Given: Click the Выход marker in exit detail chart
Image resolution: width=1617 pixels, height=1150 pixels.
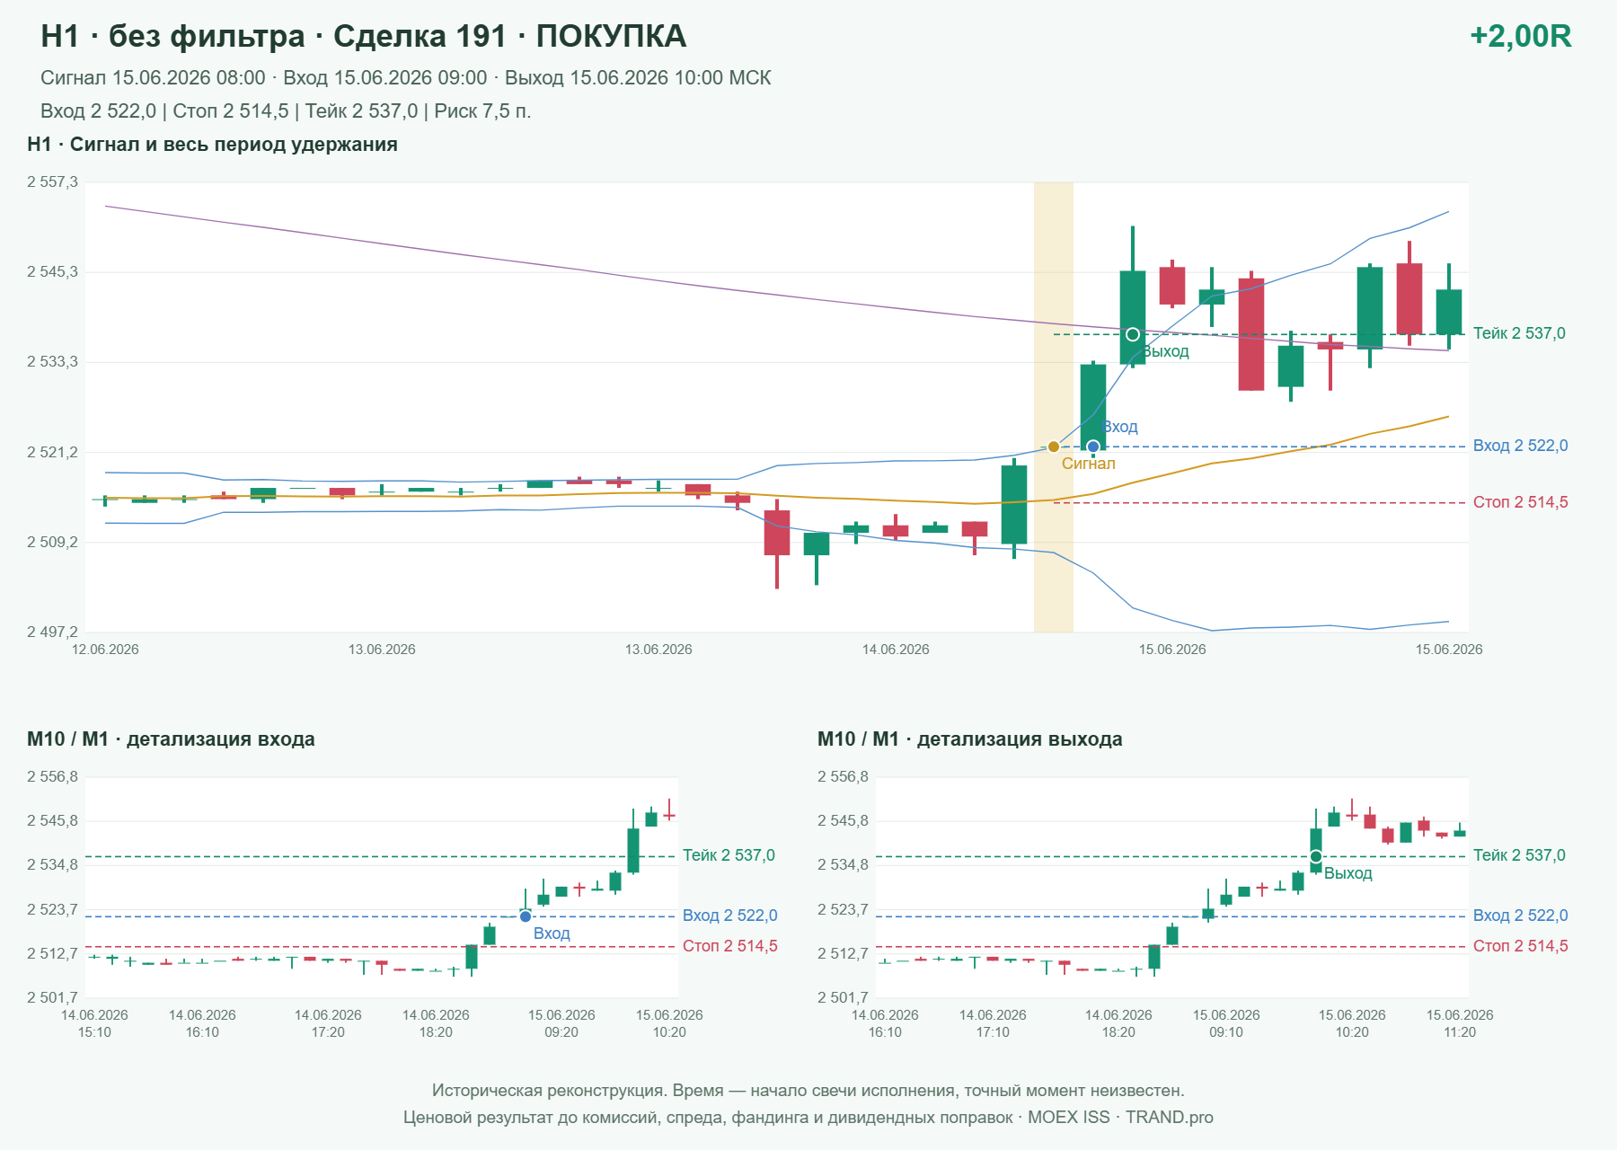Looking at the screenshot, I should (x=1316, y=856).
